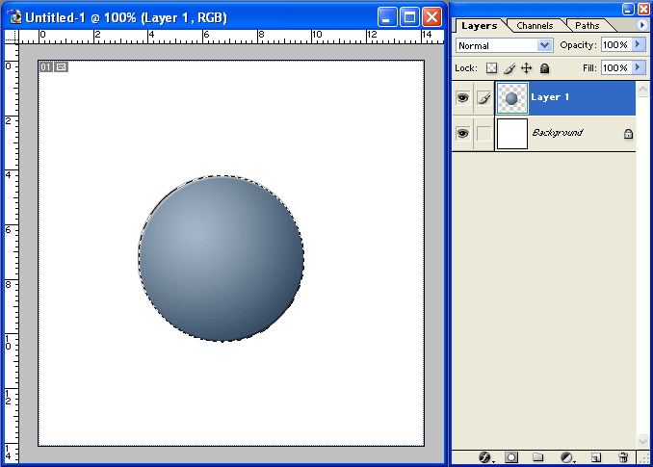The height and width of the screenshot is (467, 653).
Task: Open the new fill or adjustment layer icon
Action: click(567, 457)
